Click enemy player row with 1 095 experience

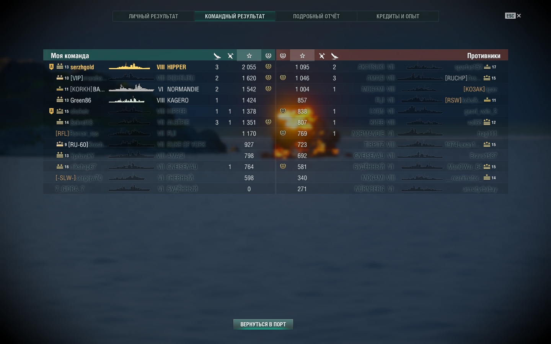pos(392,67)
